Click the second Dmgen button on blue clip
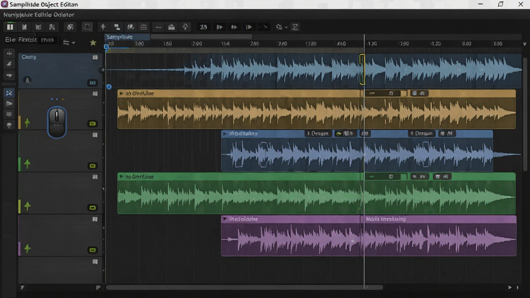530x298 pixels. point(421,133)
